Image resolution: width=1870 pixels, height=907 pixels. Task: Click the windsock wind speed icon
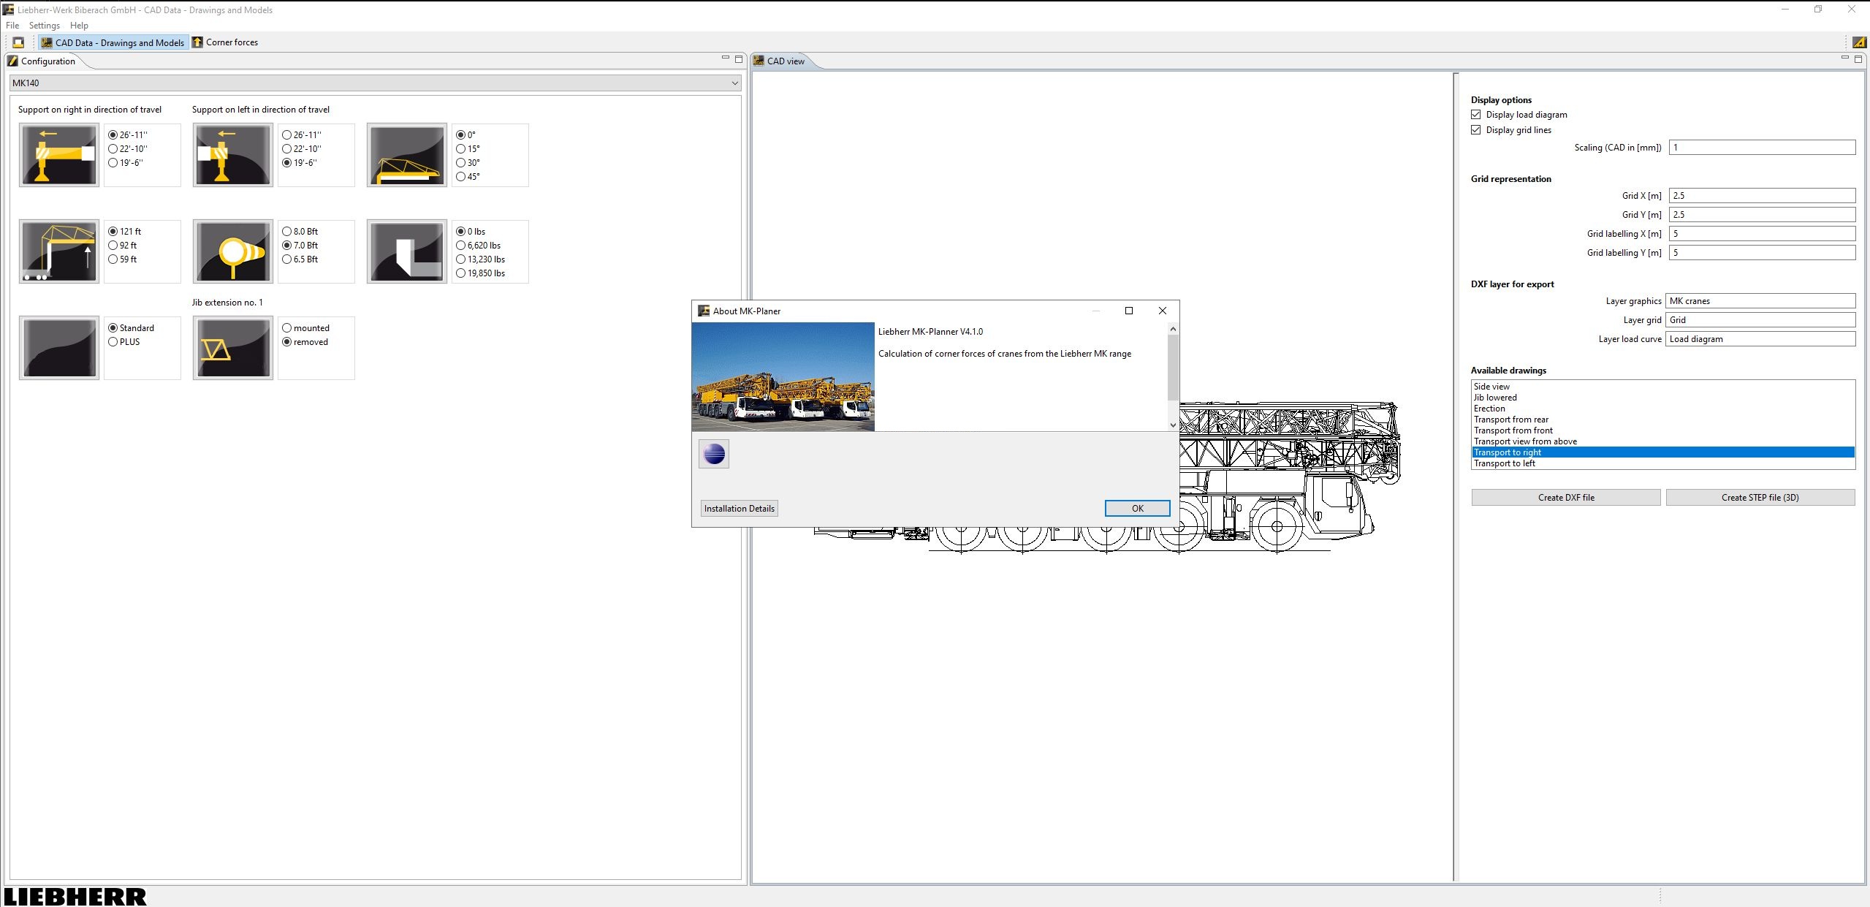pyautogui.click(x=232, y=251)
